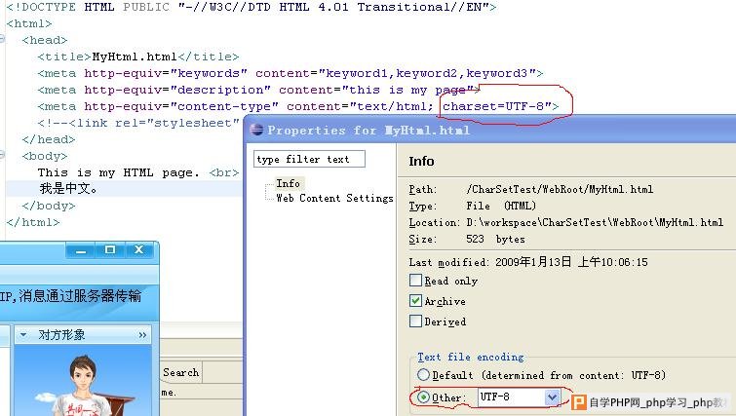
Task: Select the Other encoding radio button
Action: click(423, 397)
